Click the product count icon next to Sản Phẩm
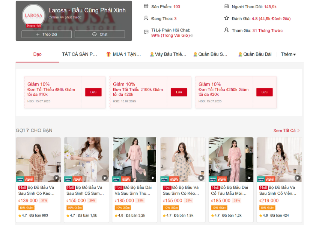The image size is (319, 225). point(146,6)
